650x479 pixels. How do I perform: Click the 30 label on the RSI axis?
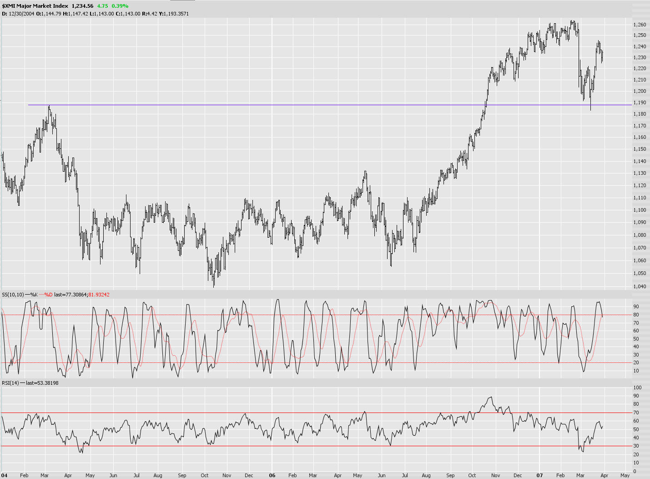point(636,446)
